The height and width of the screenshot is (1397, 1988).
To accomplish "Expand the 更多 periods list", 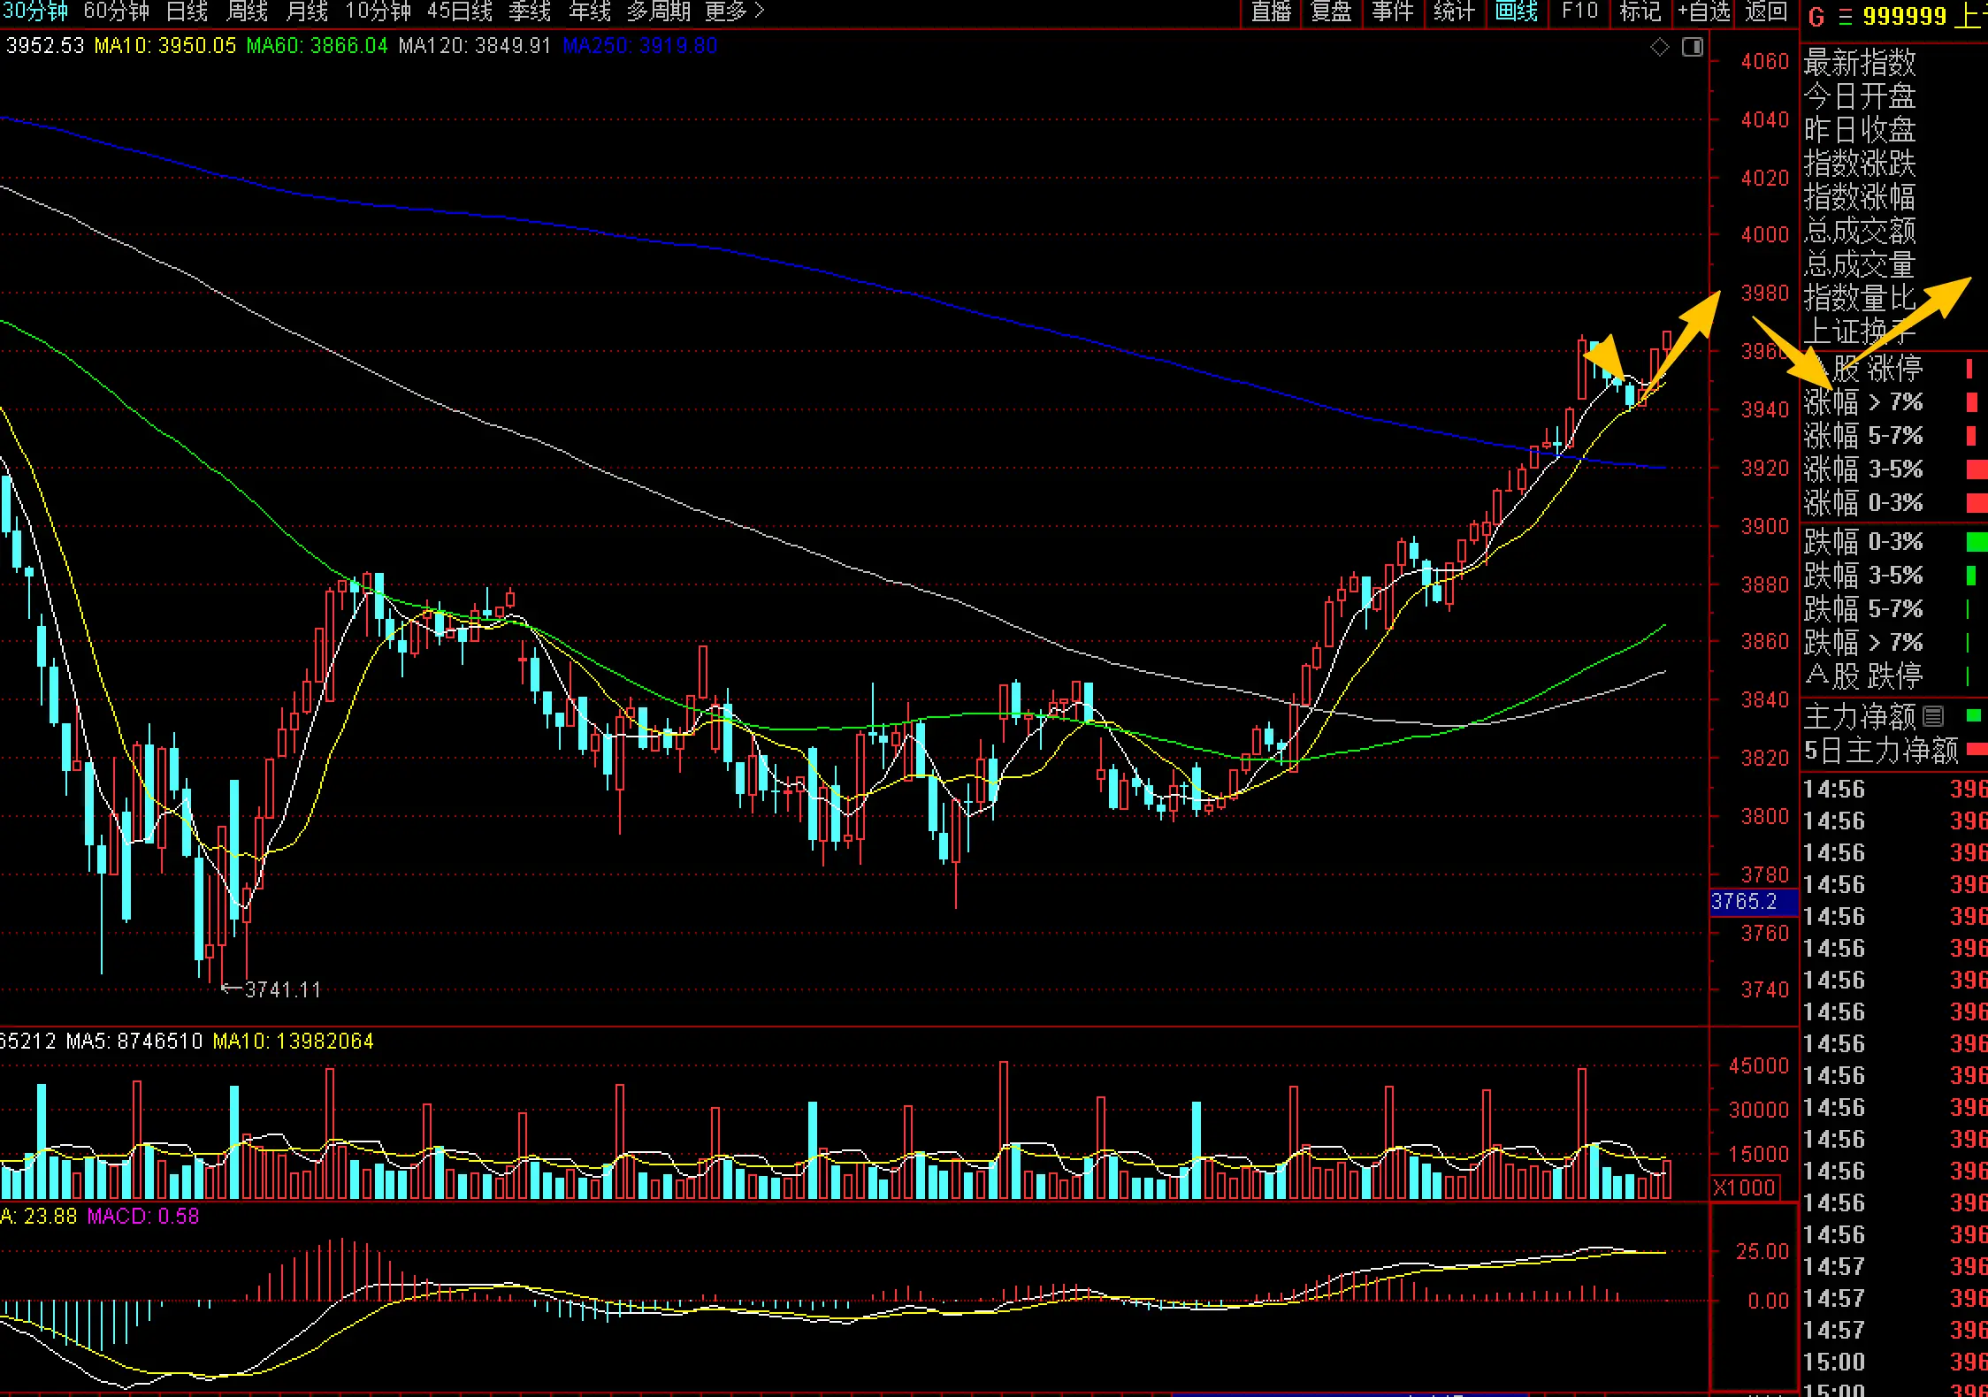I will coord(735,12).
